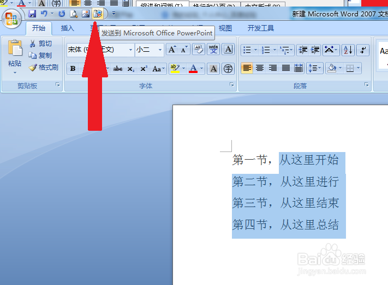The height and width of the screenshot is (285, 388).
Task: Apply paragraph shading fill
Action: coord(332,68)
